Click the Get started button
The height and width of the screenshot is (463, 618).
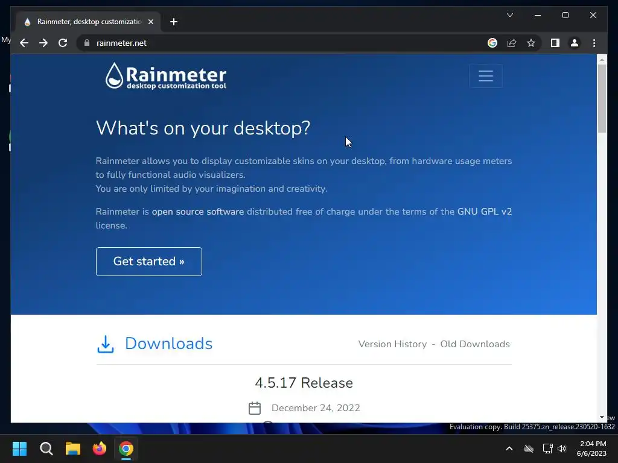coord(148,262)
